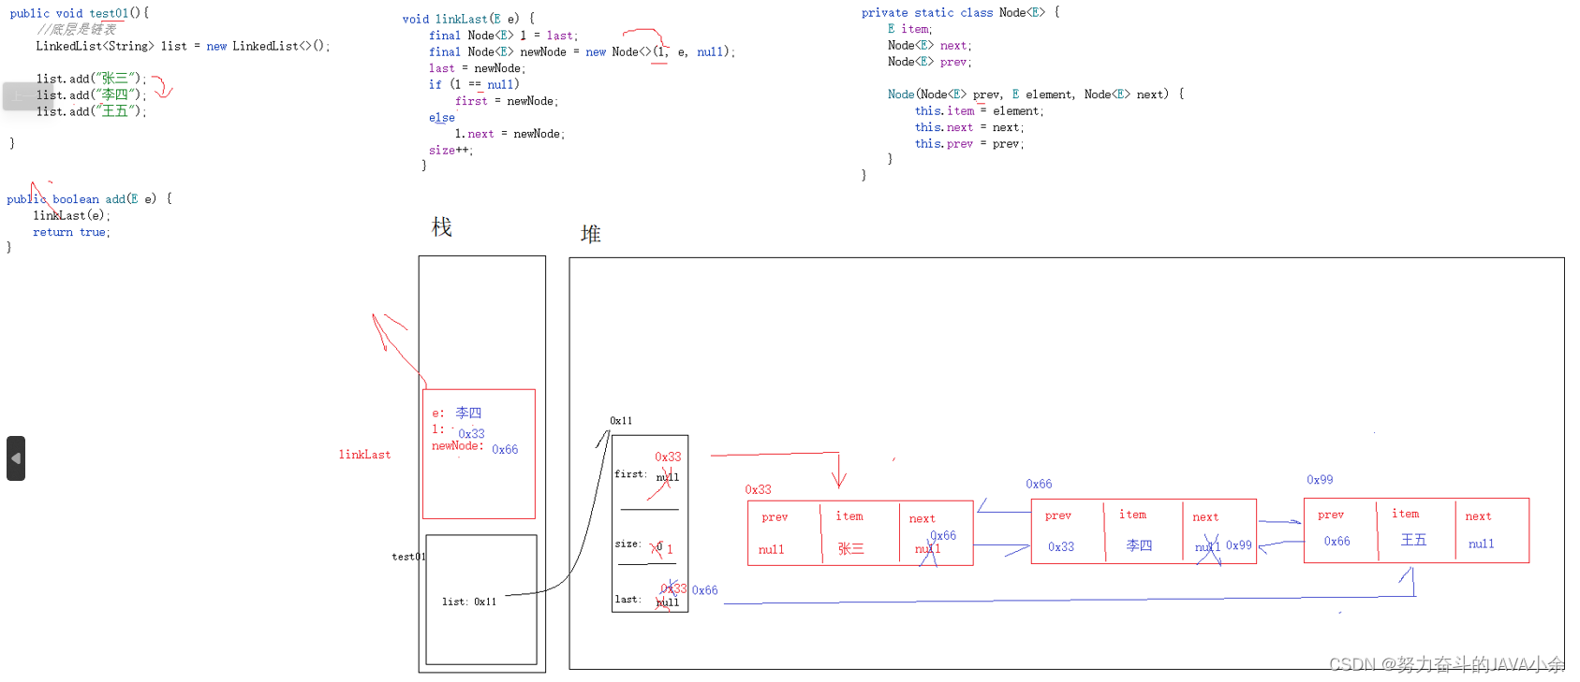Screen dimensions: 1580x682
Task: Click the 'size++;' statement
Action: click(450, 150)
